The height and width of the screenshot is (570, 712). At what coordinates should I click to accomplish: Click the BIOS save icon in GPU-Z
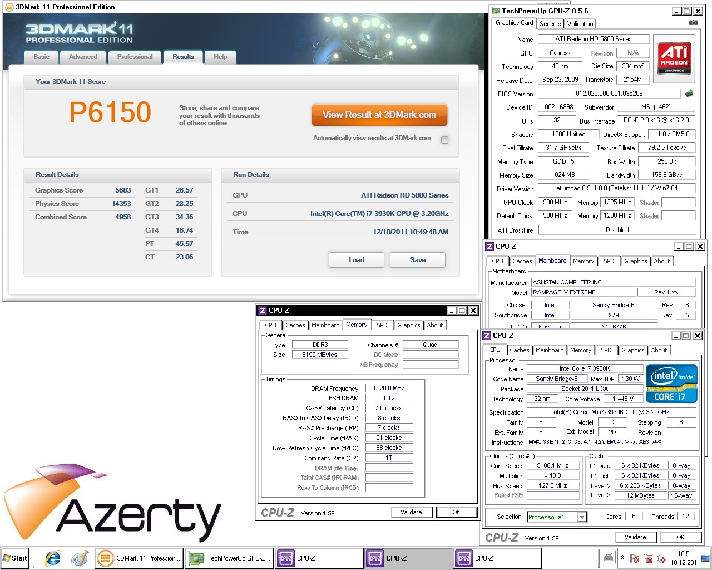pos(689,93)
